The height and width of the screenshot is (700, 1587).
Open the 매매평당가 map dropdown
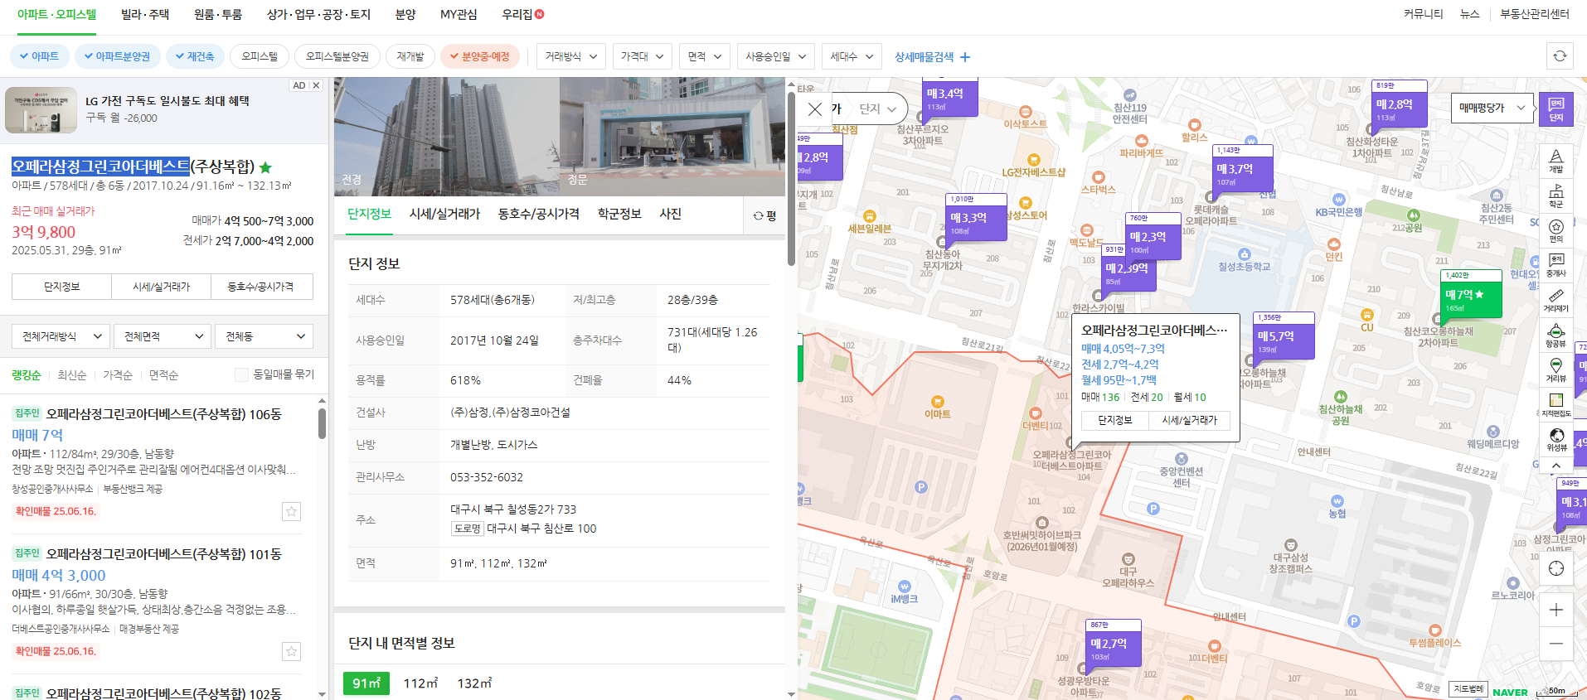[1492, 108]
